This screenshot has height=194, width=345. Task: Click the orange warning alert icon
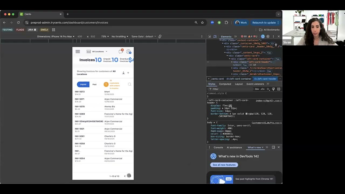(106, 84)
